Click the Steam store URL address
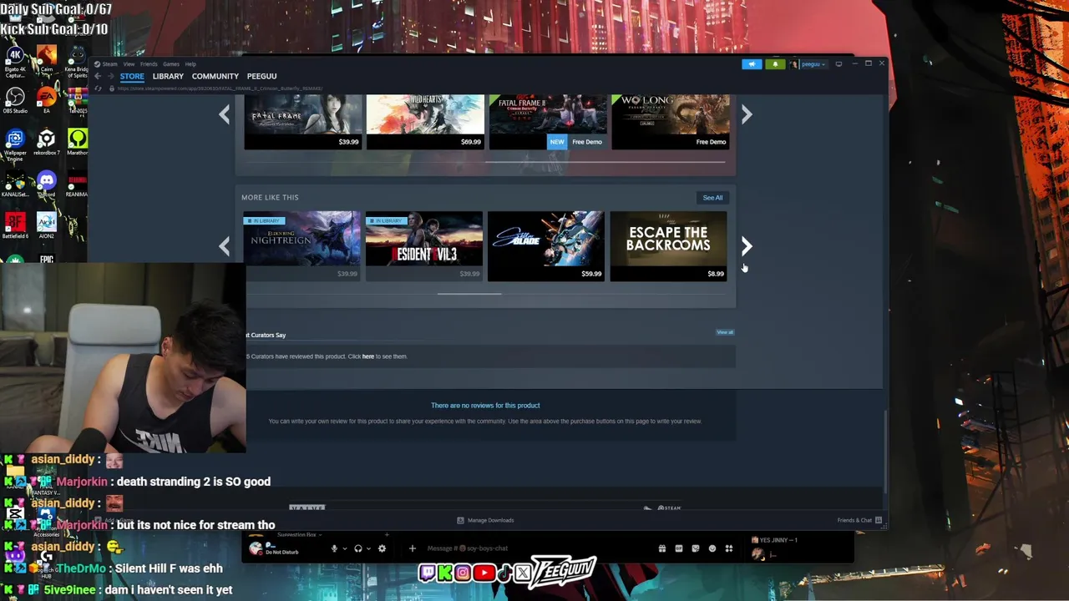Viewport: 1069px width, 601px height. pyautogui.click(x=220, y=88)
